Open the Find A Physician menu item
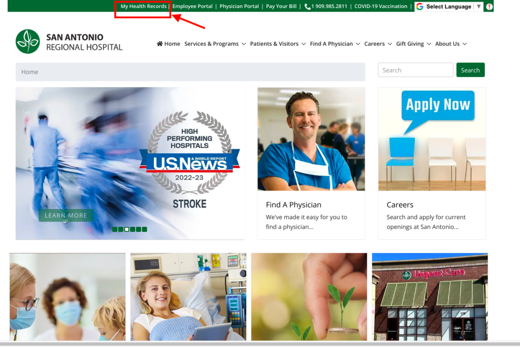This screenshot has height=347, width=520. [x=331, y=44]
